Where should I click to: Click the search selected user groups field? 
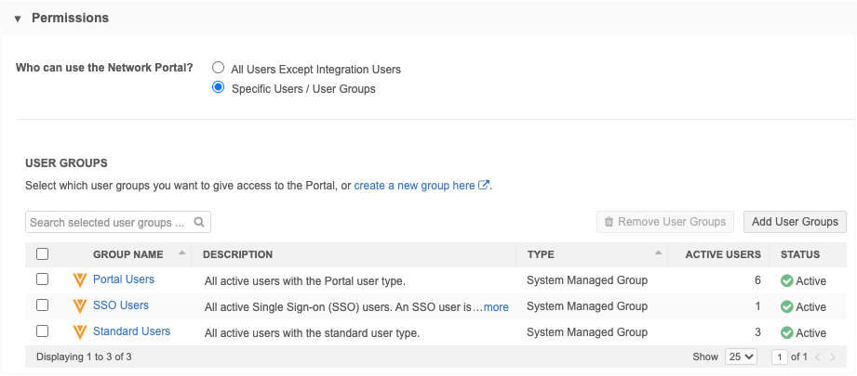coord(107,223)
